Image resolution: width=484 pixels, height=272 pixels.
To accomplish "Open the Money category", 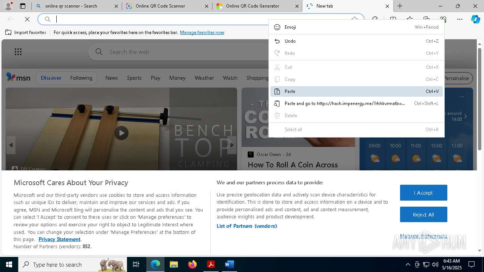I will 177,78.
